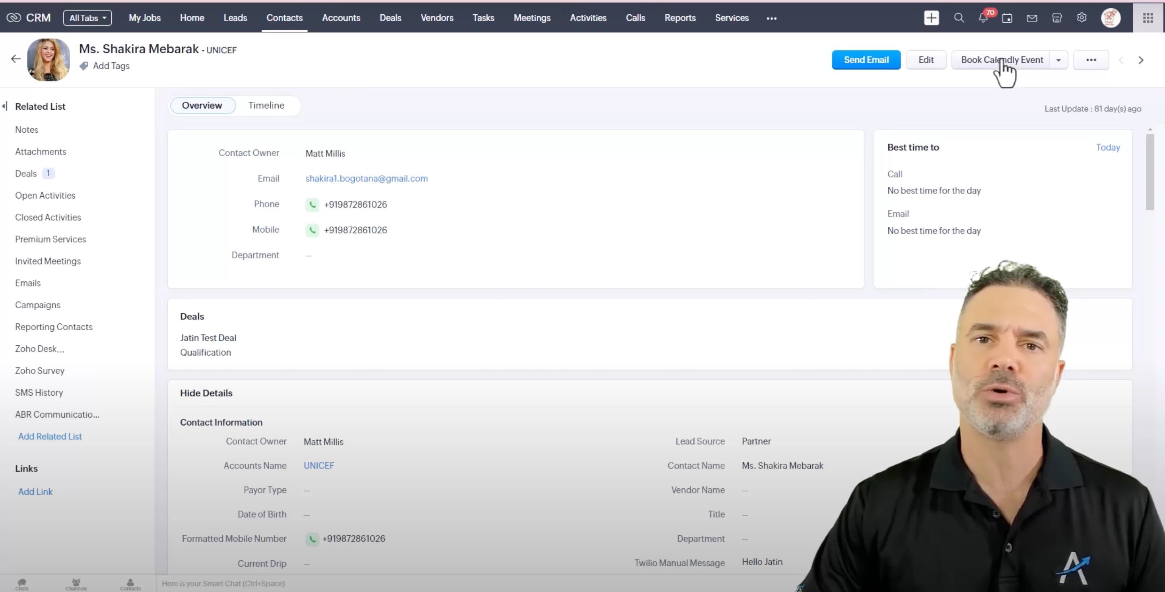Image resolution: width=1165 pixels, height=592 pixels.
Task: Open the mail envelope icon
Action: (1031, 18)
